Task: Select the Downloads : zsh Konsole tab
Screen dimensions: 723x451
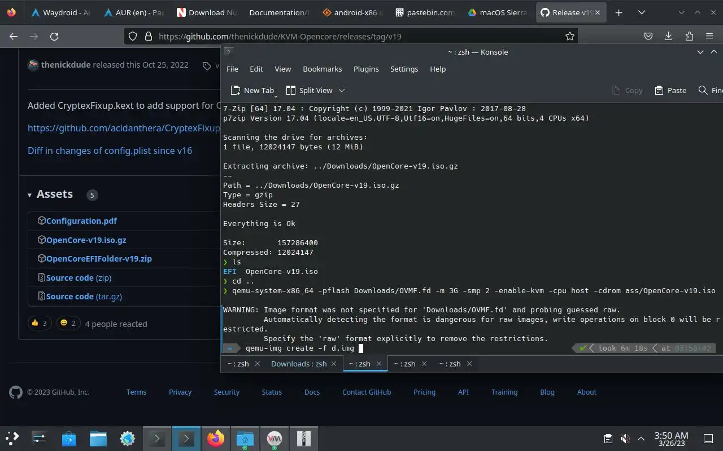Action: point(299,364)
